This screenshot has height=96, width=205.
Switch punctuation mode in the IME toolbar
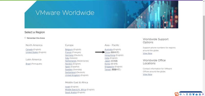pos(184,94)
